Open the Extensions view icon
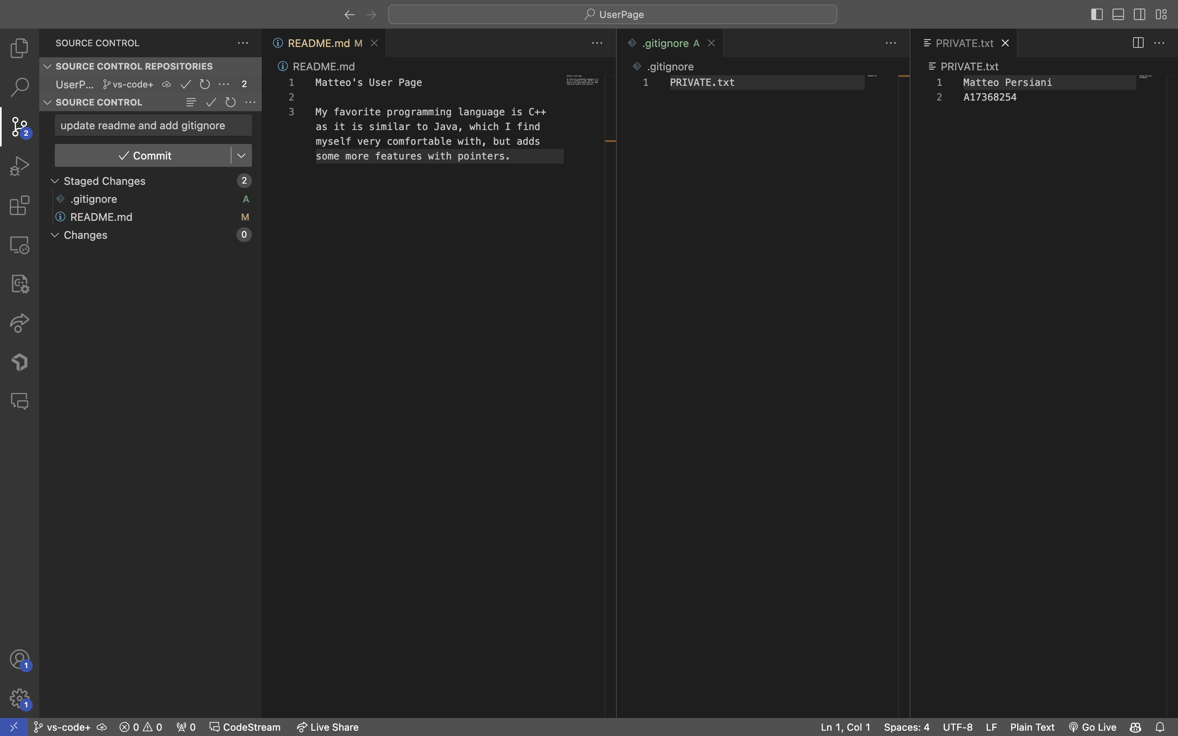Screen dimensions: 1178x736 (20, 205)
